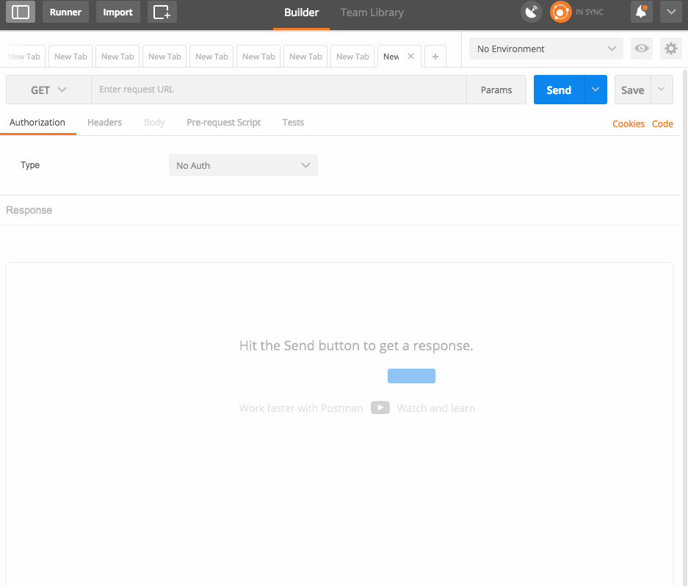
Task: Open the No Auth type dropdown
Action: point(242,165)
